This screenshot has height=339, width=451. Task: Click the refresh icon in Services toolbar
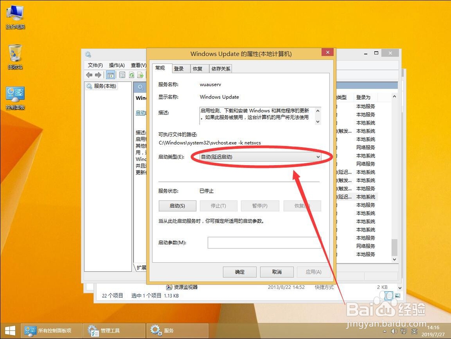pos(131,75)
